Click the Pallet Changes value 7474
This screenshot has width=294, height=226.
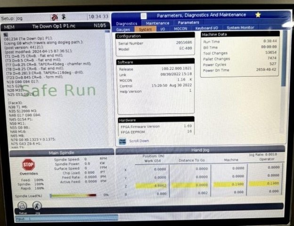[x=272, y=58]
